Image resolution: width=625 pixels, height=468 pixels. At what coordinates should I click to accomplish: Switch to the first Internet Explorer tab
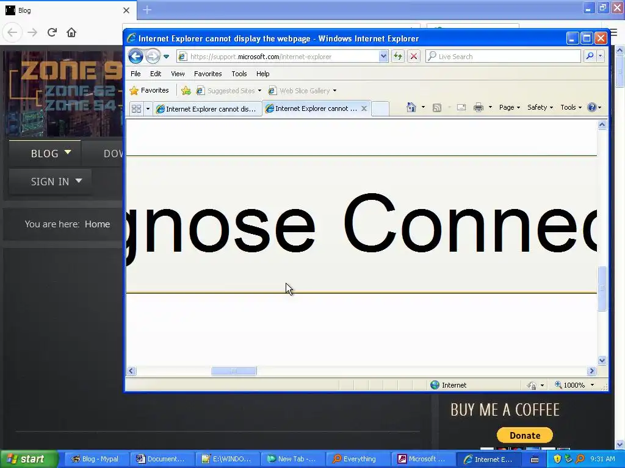point(207,108)
